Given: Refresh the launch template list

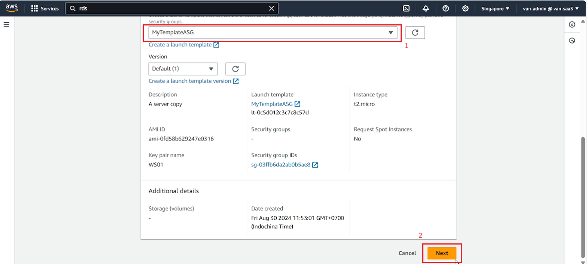Looking at the screenshot, I should (x=415, y=33).
